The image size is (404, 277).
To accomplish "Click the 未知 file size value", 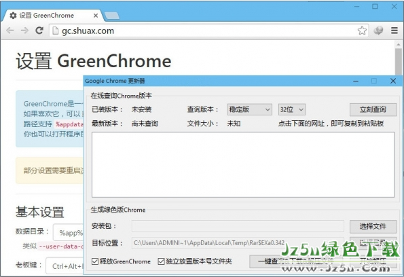I will 234,124.
